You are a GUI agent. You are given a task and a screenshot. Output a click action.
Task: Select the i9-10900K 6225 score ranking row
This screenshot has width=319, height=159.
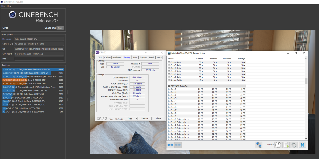[33, 83]
